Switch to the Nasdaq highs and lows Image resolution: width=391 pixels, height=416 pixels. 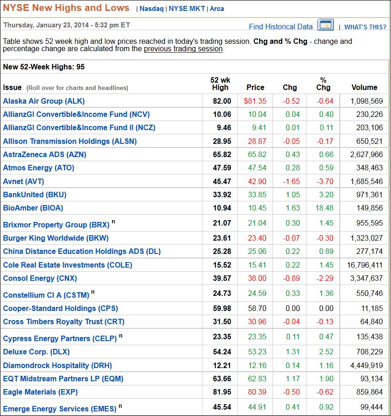pyautogui.click(x=151, y=9)
